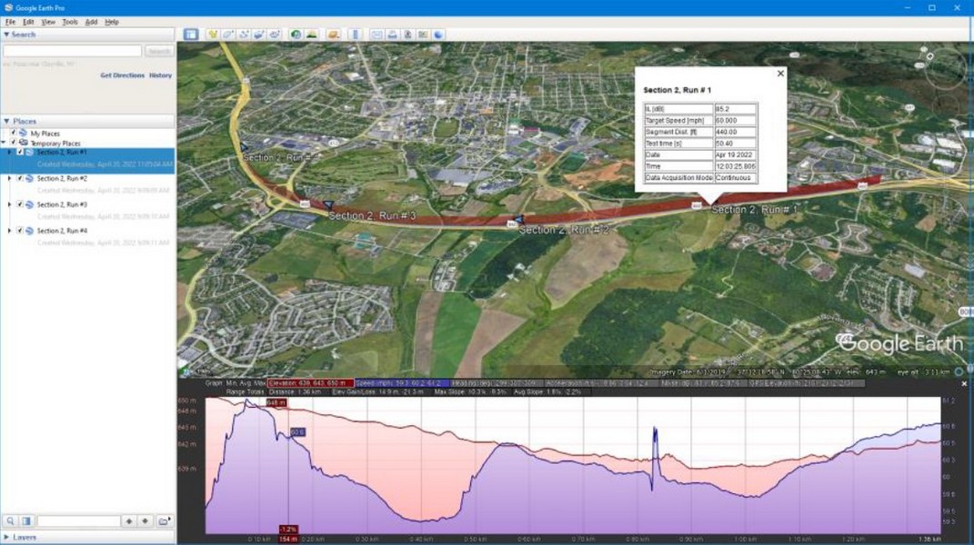
Task: Click the panel view icon beside the magnifier
Action: coord(26,521)
